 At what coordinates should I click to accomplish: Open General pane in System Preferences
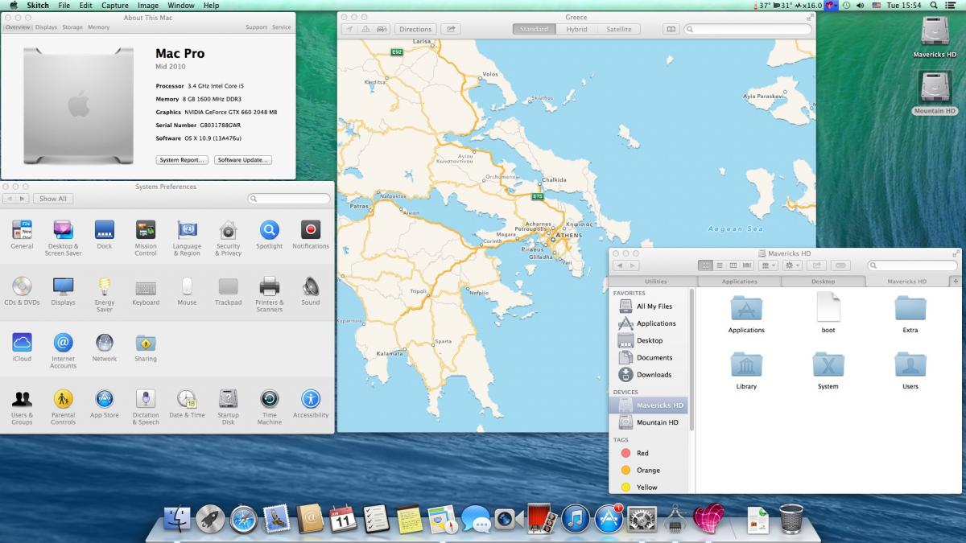click(22, 234)
